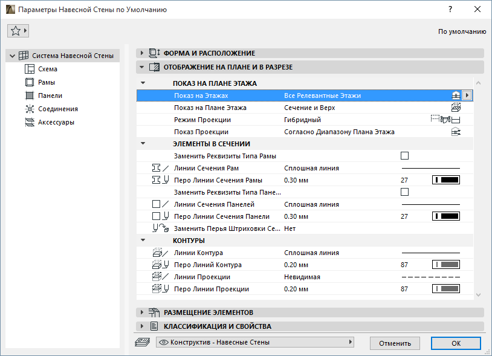Click the Соединения junctions icon
The width and height of the screenshot is (492, 356).
pos(30,109)
